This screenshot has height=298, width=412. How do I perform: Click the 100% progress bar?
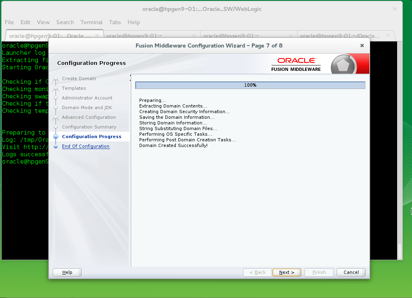point(250,85)
